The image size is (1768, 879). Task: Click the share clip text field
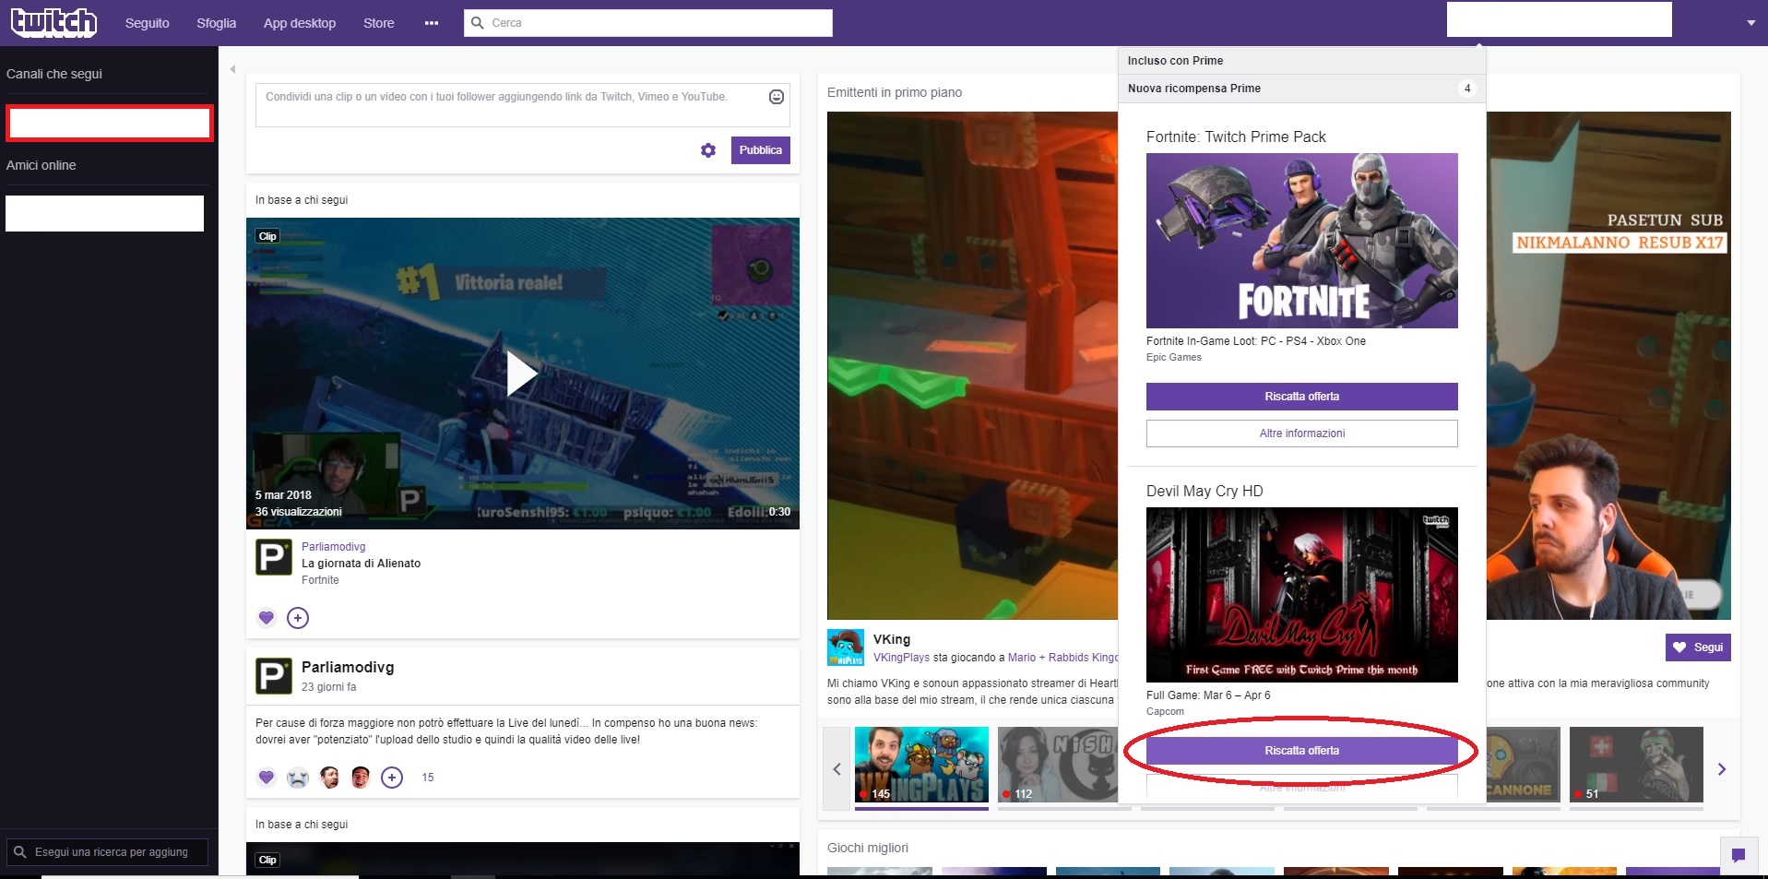[523, 105]
